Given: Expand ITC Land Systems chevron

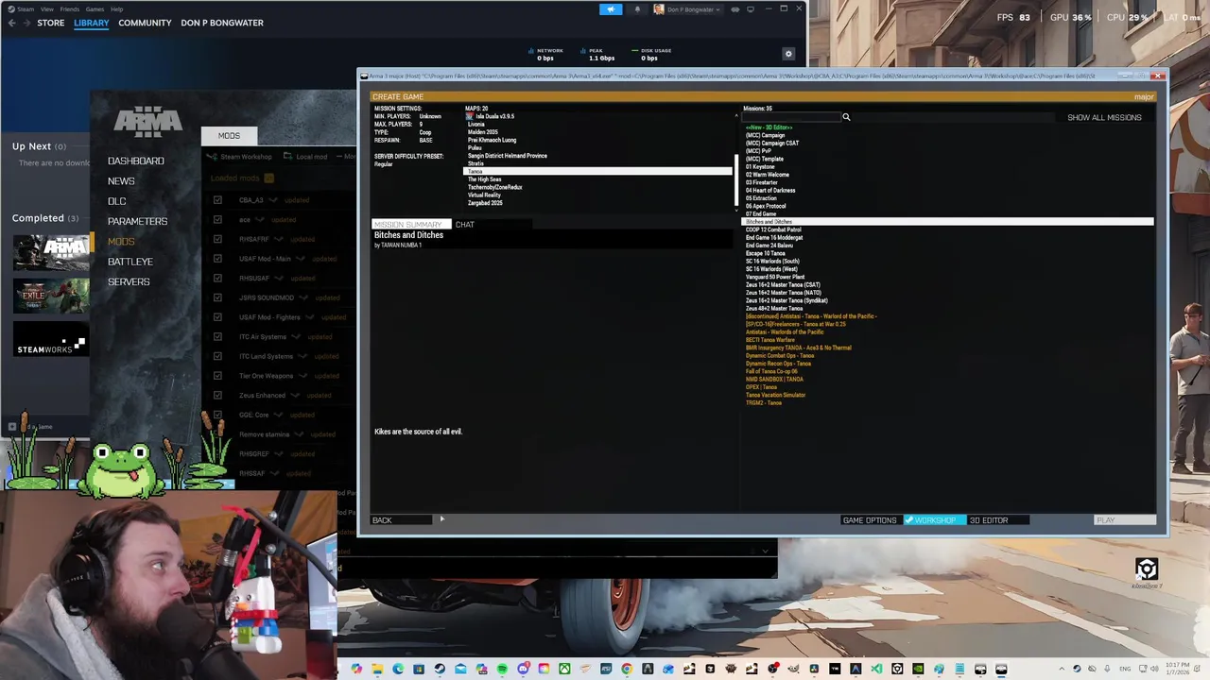Looking at the screenshot, I should 303,356.
